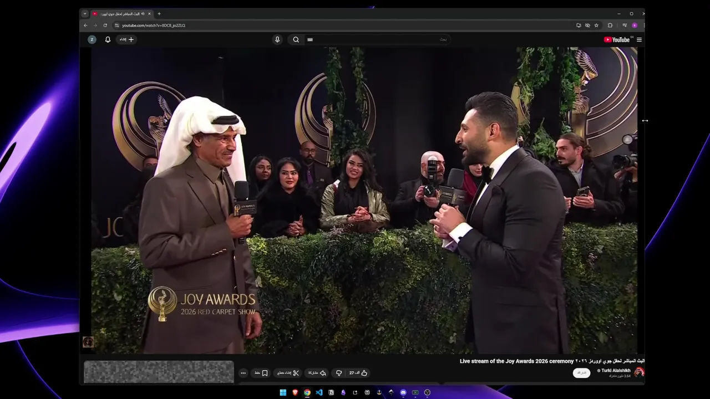Open OBS Studio from the taskbar
Screen dimensions: 710x399
pyautogui.click(x=427, y=392)
